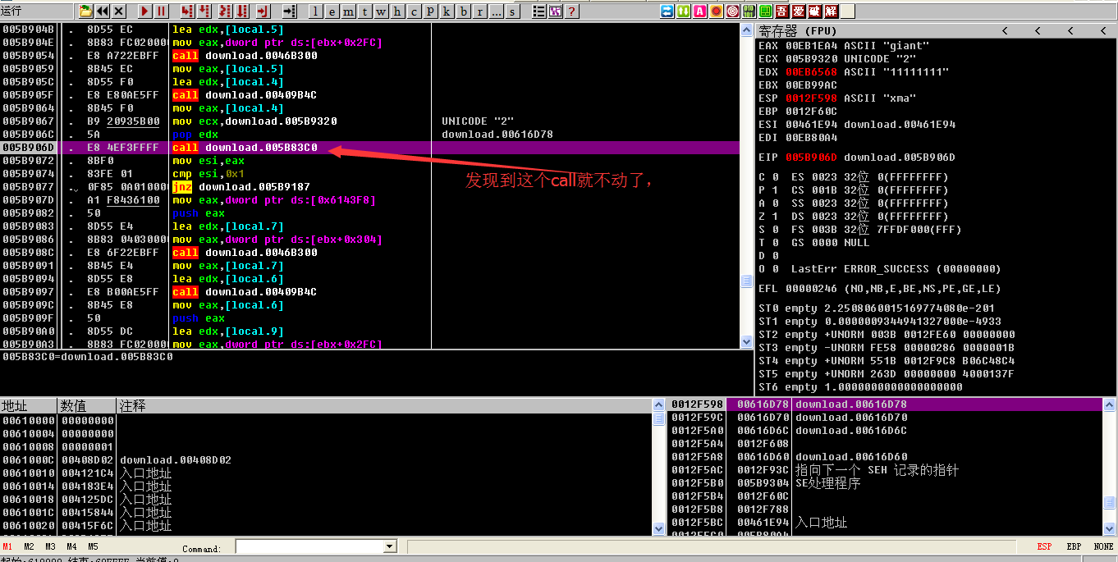Switch to the M5 memory tab
1118x562 pixels.
(93, 546)
